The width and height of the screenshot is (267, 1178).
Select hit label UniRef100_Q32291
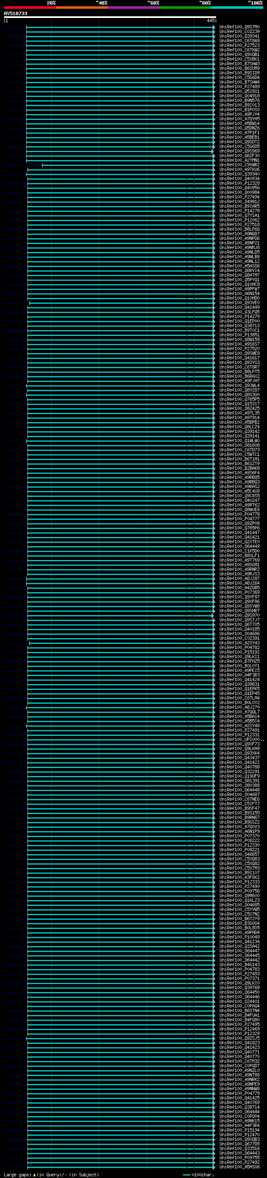tap(239, 771)
